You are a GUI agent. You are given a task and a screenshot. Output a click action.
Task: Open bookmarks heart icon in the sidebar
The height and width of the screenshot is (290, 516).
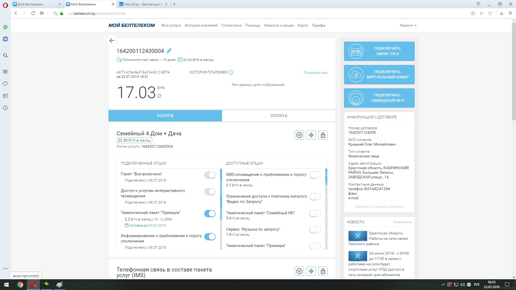pos(5,84)
